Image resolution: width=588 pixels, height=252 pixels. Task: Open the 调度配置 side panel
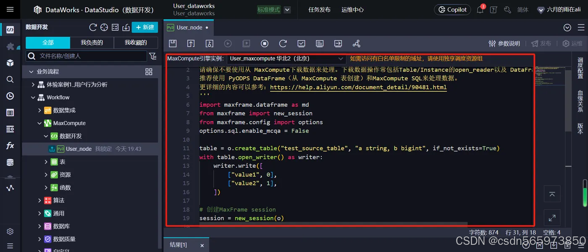(580, 68)
